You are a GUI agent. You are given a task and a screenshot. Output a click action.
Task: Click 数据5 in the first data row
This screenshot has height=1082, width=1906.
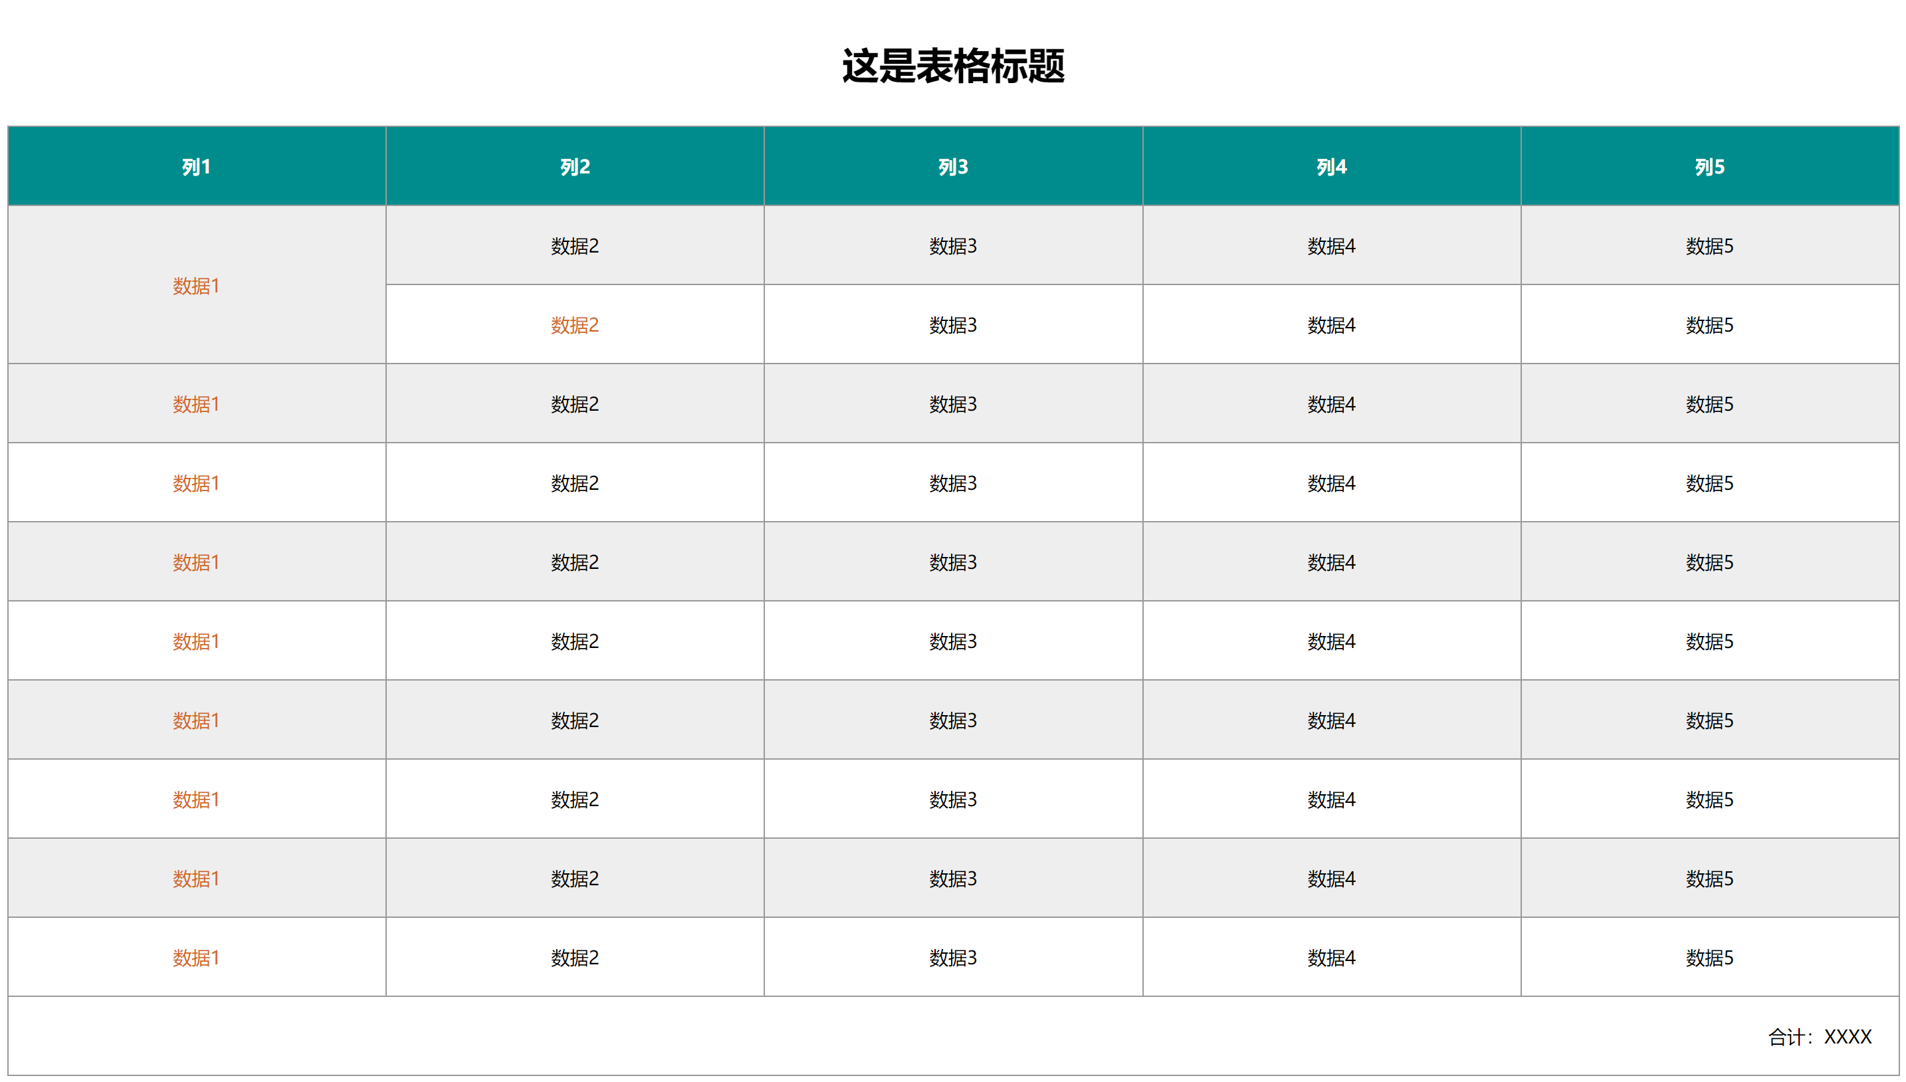[1710, 246]
